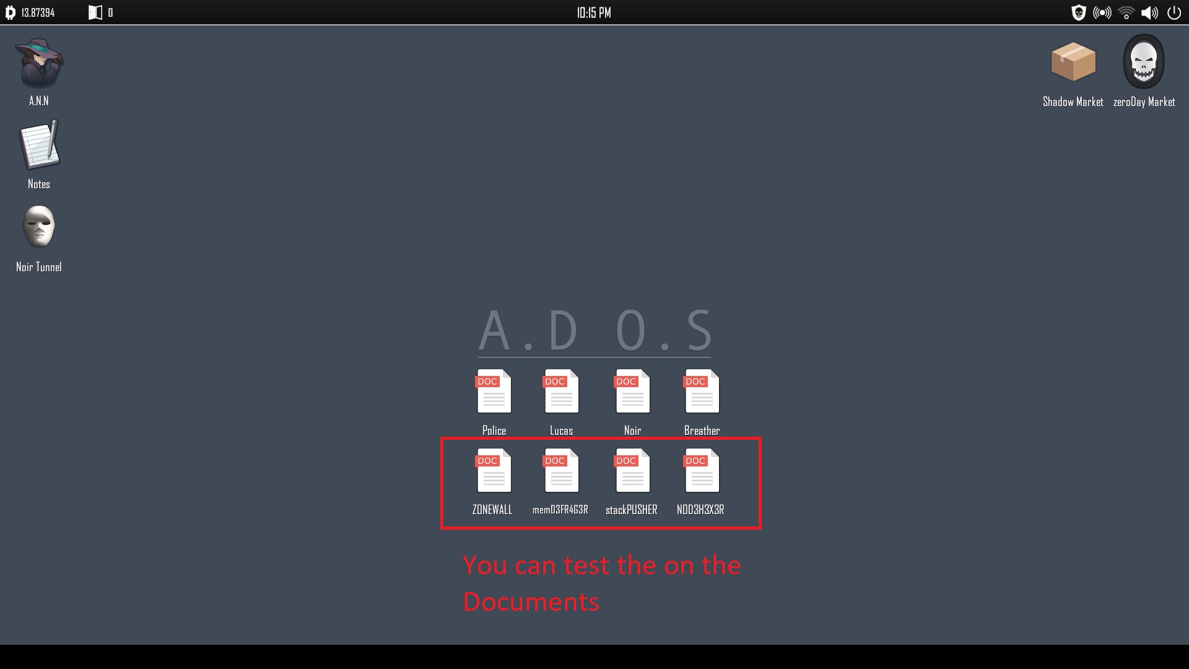Image resolution: width=1189 pixels, height=669 pixels.
Task: Open the memD3FR4G3R document
Action: point(561,471)
